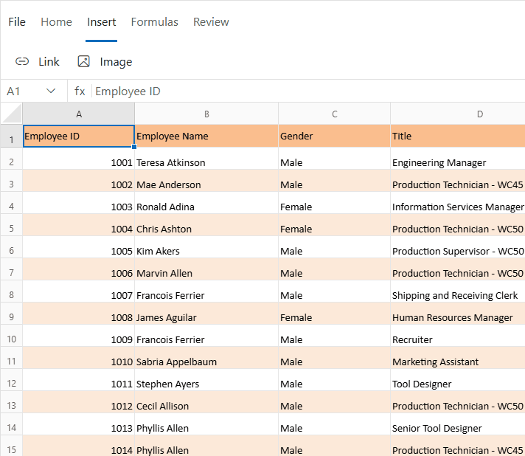Image resolution: width=525 pixels, height=456 pixels.
Task: Open the File menu
Action: 17,22
